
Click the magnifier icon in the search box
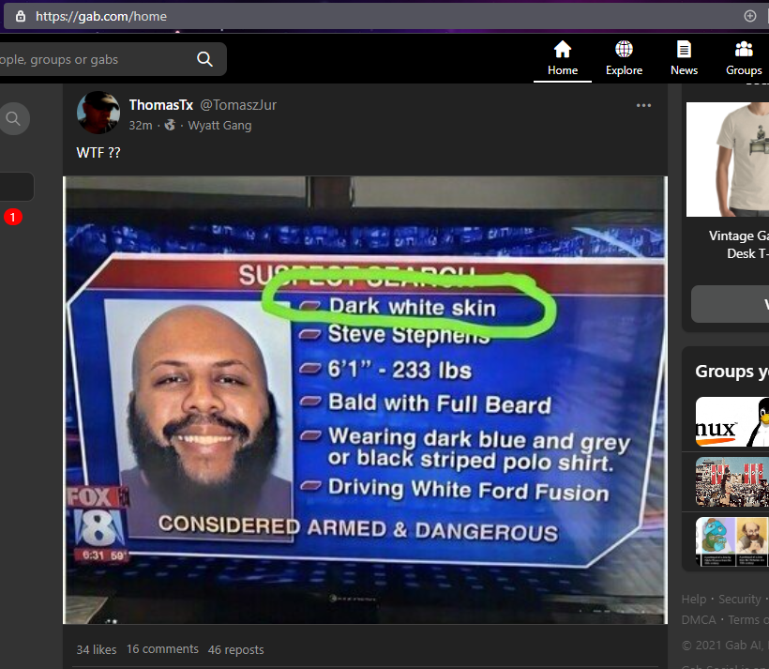(x=204, y=60)
